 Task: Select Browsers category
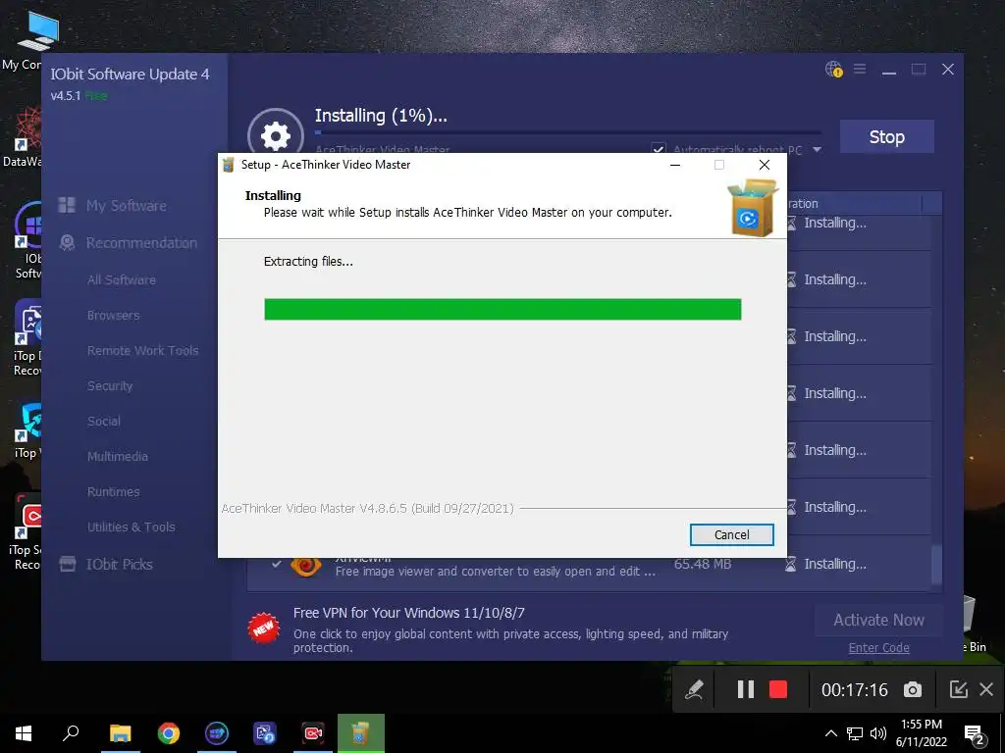pos(114,315)
